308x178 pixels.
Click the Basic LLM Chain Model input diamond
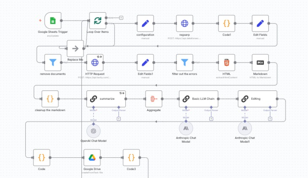[x=186, y=107]
